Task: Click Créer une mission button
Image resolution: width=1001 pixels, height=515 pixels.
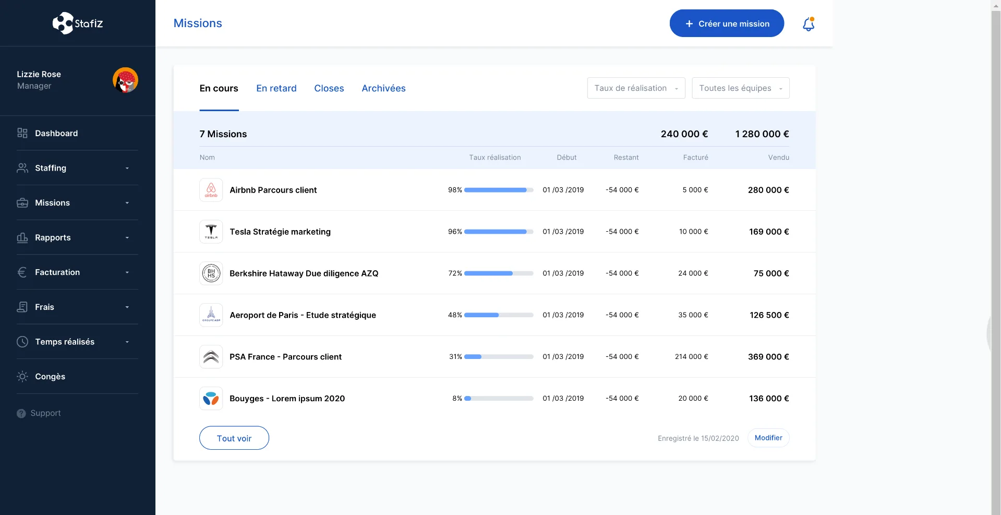Action: pyautogui.click(x=727, y=23)
